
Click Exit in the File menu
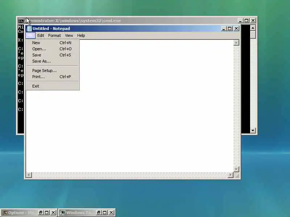tap(53, 86)
